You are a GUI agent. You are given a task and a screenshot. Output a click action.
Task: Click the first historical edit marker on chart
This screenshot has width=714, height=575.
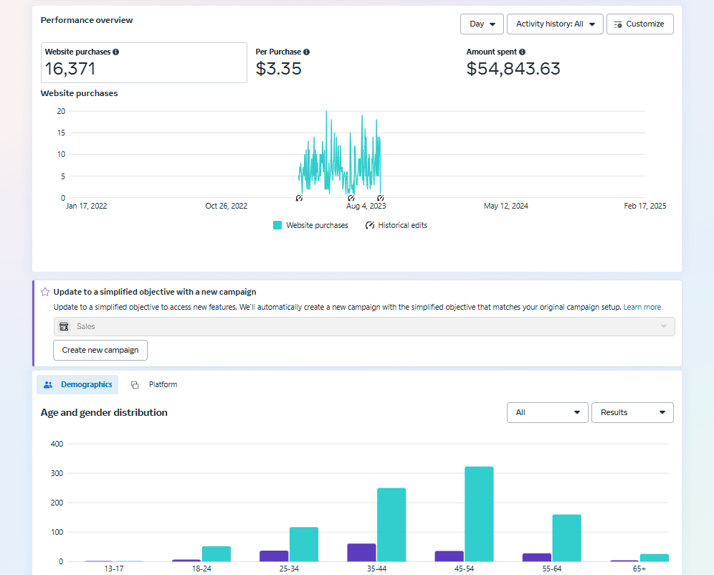299,198
